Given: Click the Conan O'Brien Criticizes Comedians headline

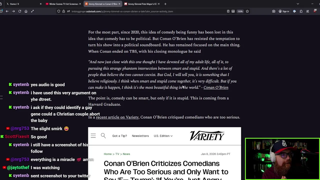Looking at the screenshot, I should pos(166,170).
